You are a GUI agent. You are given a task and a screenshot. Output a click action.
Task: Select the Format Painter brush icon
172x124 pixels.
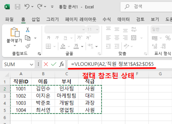coord(28,46)
